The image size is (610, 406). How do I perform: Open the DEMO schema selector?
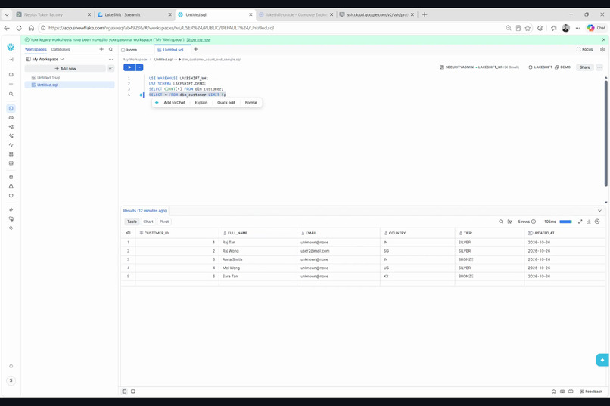[x=562, y=67]
